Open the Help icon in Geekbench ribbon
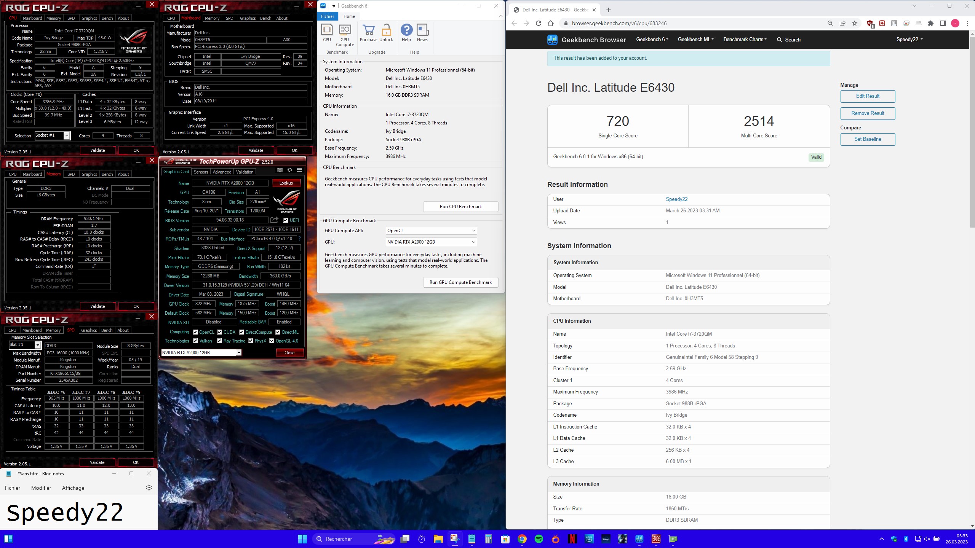Image resolution: width=975 pixels, height=548 pixels. (406, 33)
